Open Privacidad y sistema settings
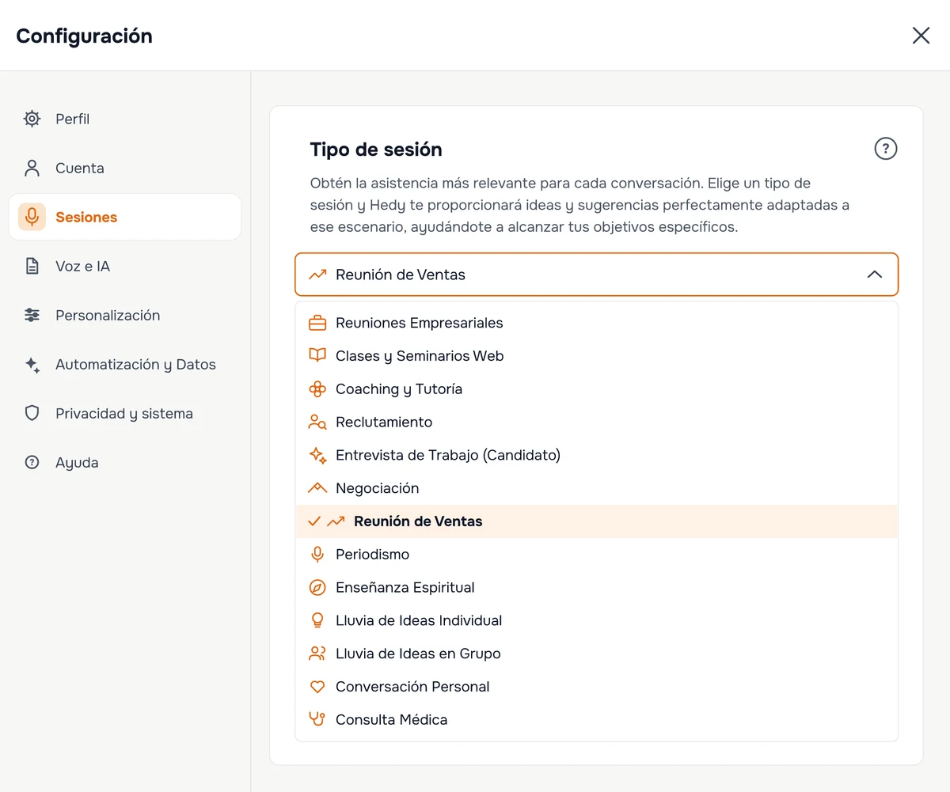 pyautogui.click(x=125, y=413)
